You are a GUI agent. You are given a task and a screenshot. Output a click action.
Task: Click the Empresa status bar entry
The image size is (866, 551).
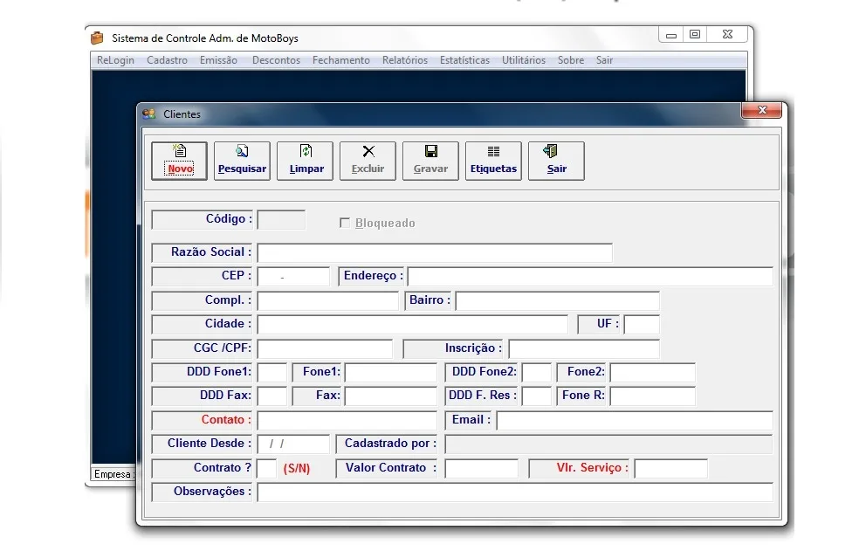[113, 474]
